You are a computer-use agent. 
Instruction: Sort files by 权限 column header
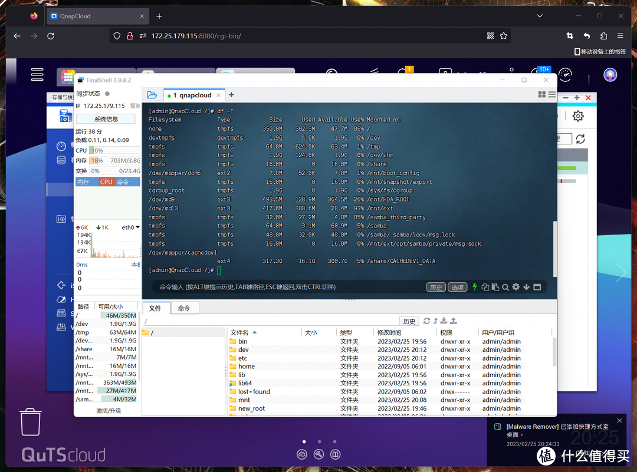[446, 332]
